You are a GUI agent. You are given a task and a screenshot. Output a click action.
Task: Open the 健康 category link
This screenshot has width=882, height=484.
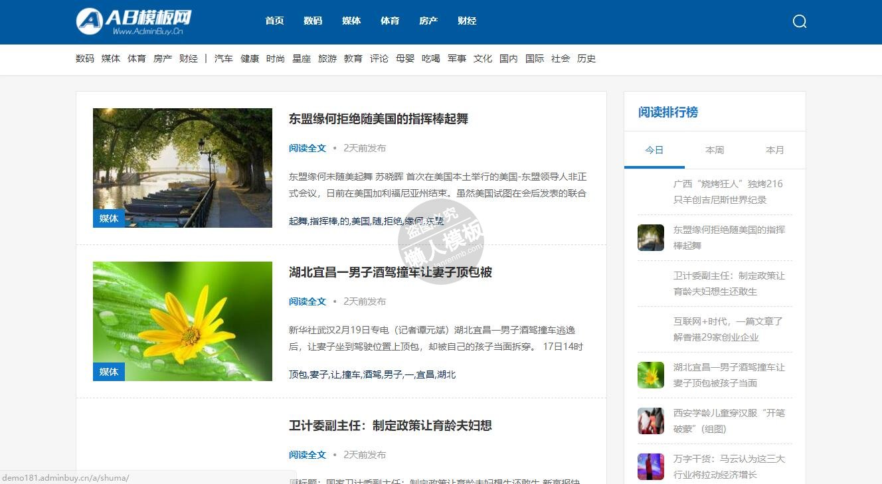[250, 58]
